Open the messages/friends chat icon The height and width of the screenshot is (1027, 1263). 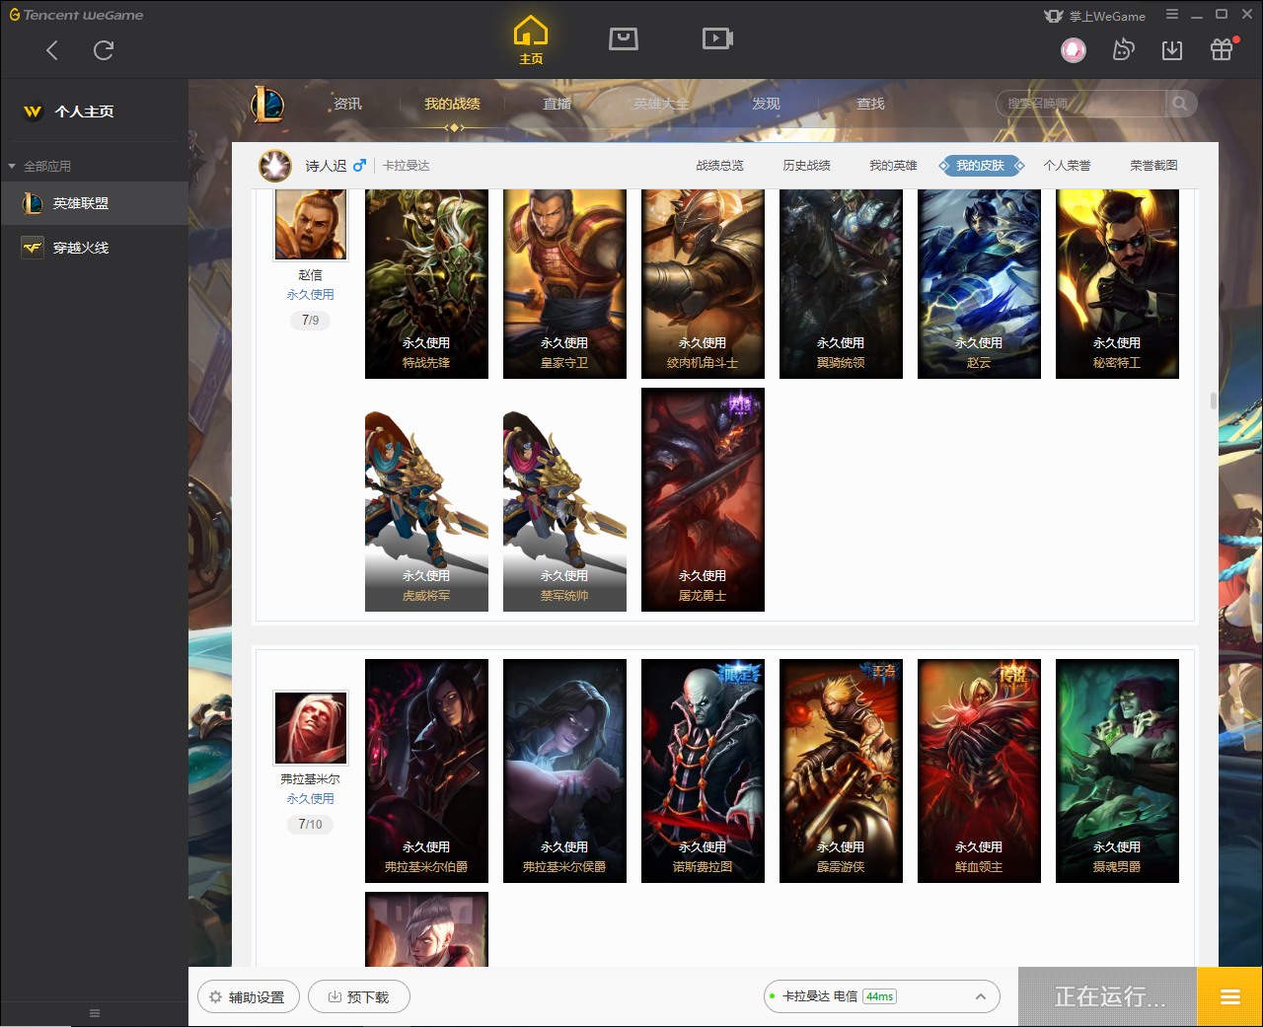[1123, 49]
